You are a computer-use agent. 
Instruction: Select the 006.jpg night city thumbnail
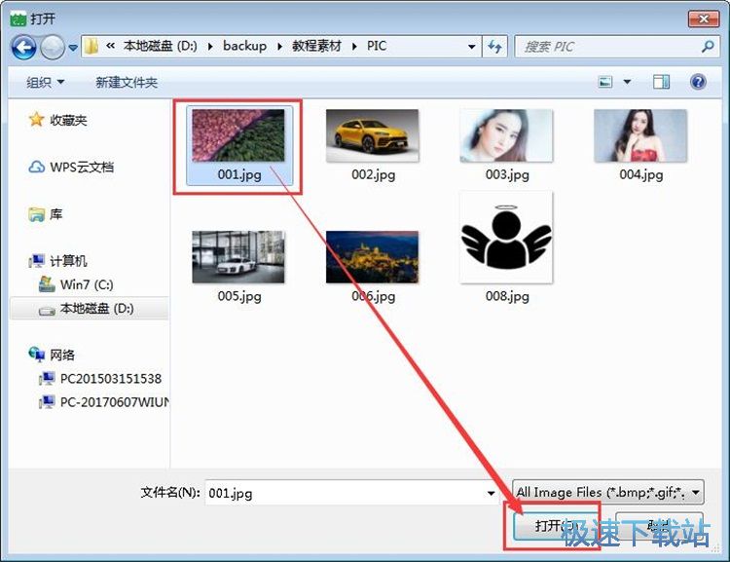point(373,257)
